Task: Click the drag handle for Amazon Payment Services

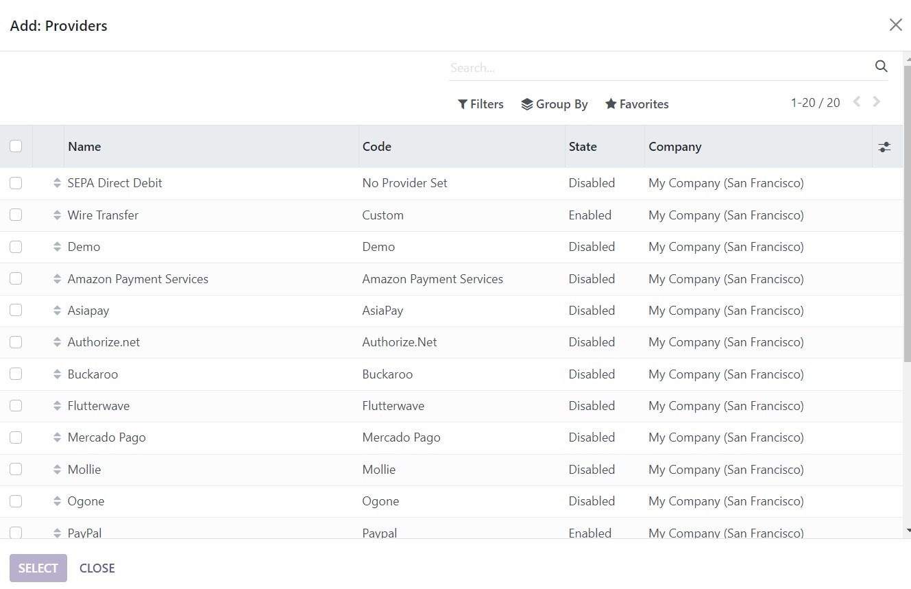Action: coord(57,279)
